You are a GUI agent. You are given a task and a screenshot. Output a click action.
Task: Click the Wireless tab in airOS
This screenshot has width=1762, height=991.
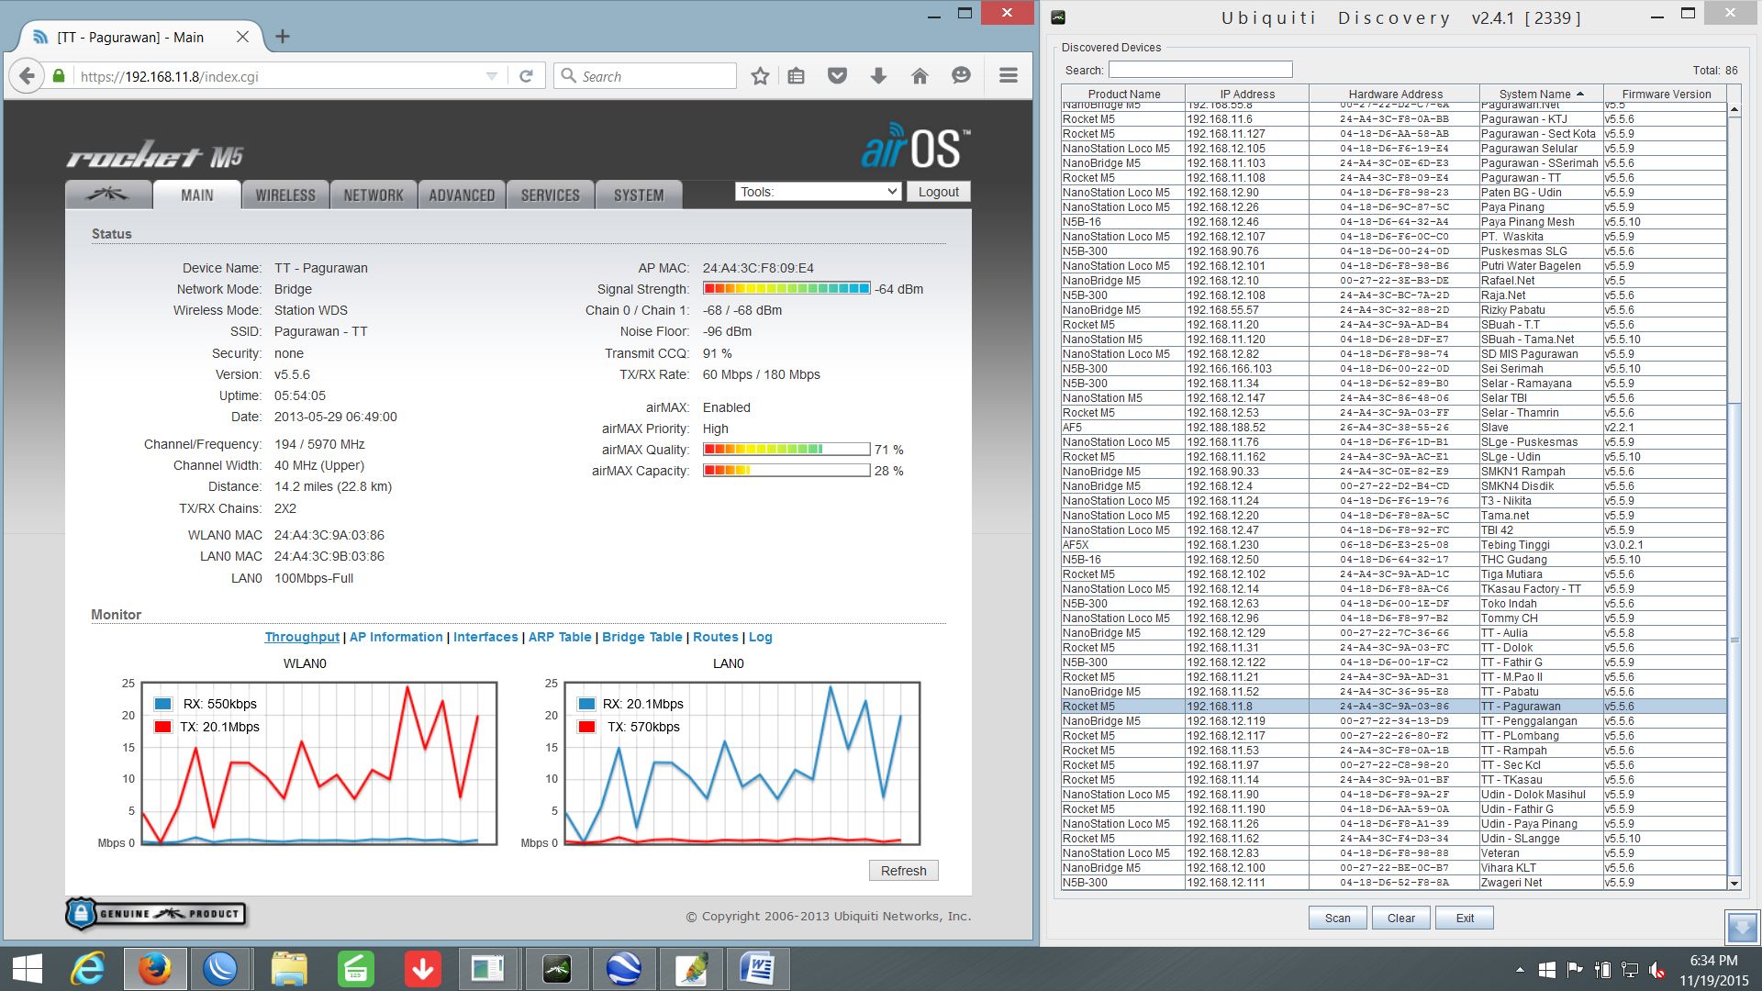click(x=284, y=195)
